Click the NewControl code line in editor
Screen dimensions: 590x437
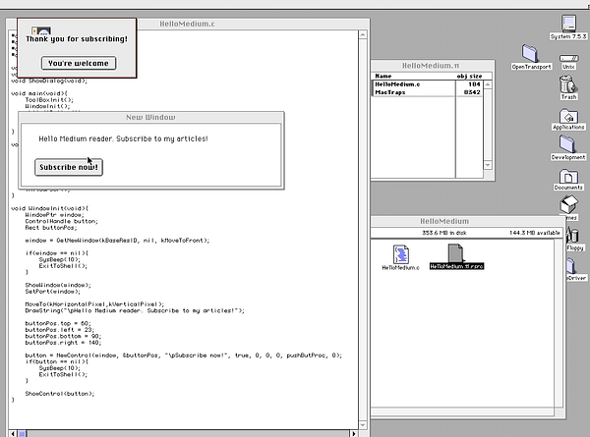coord(184,355)
